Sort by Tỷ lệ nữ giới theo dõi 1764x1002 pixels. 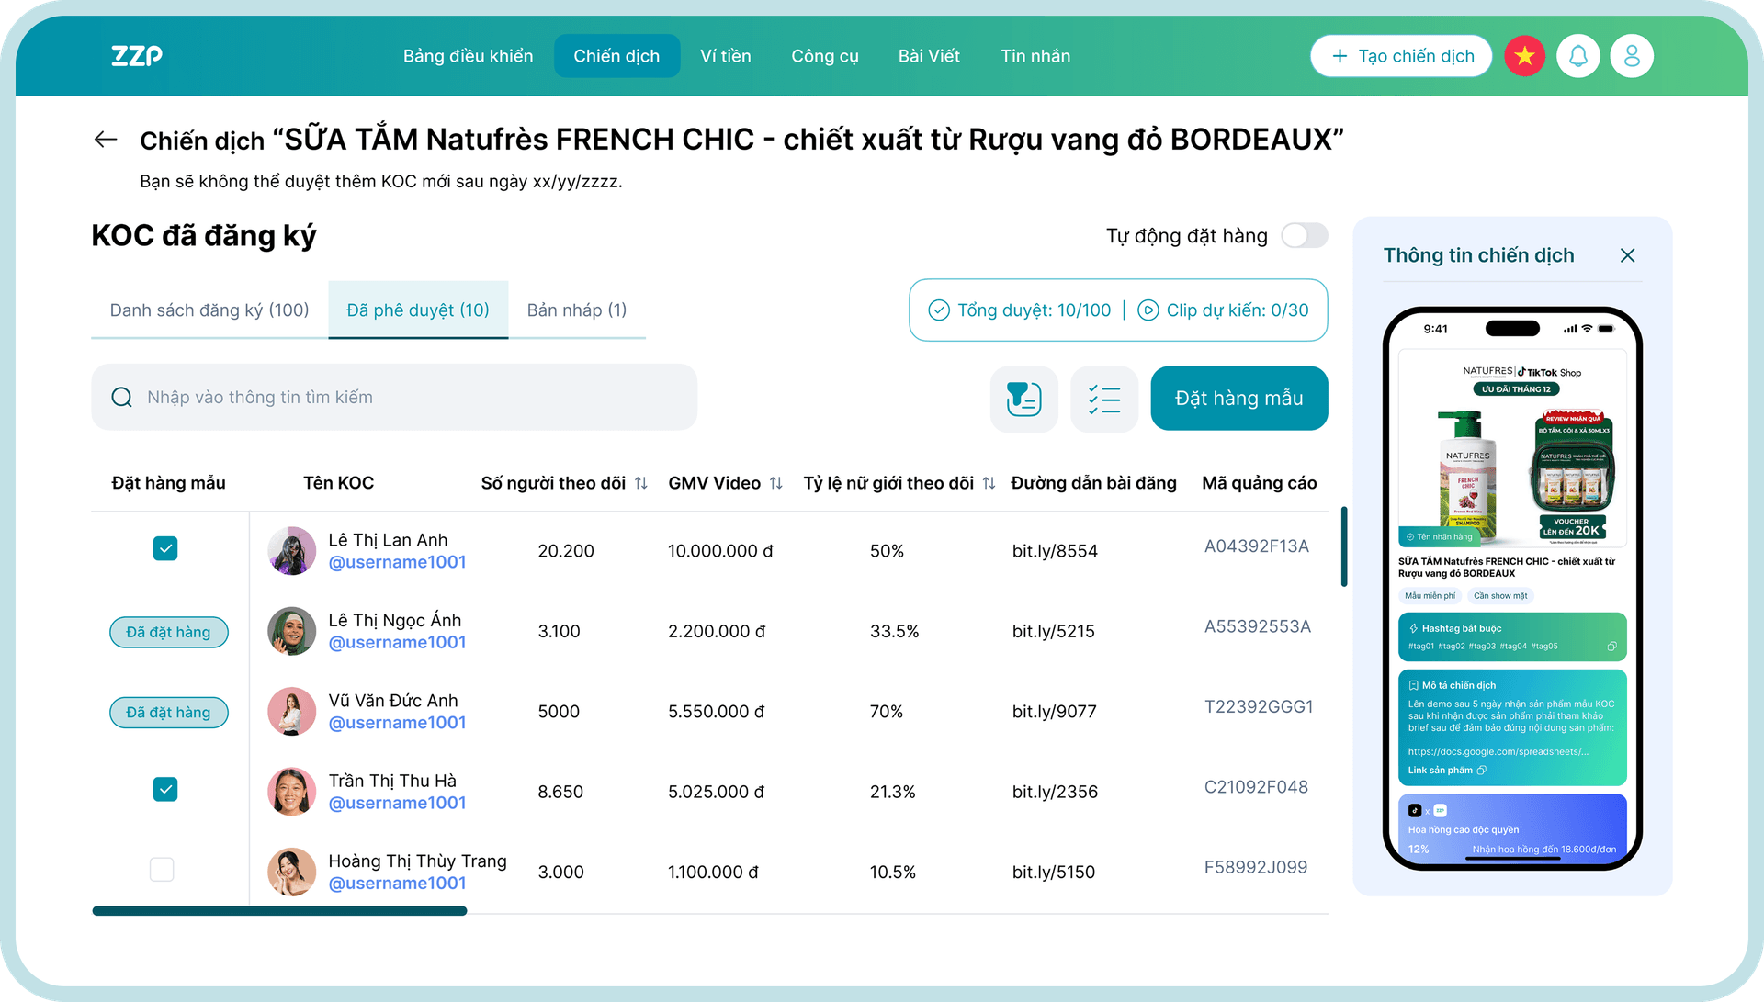coord(989,483)
